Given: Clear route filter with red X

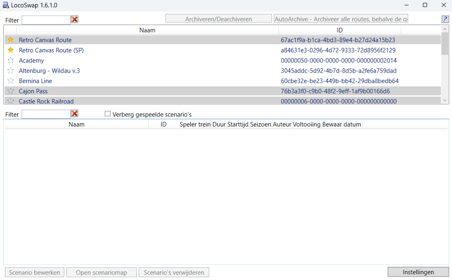Looking at the screenshot, I should [75, 19].
